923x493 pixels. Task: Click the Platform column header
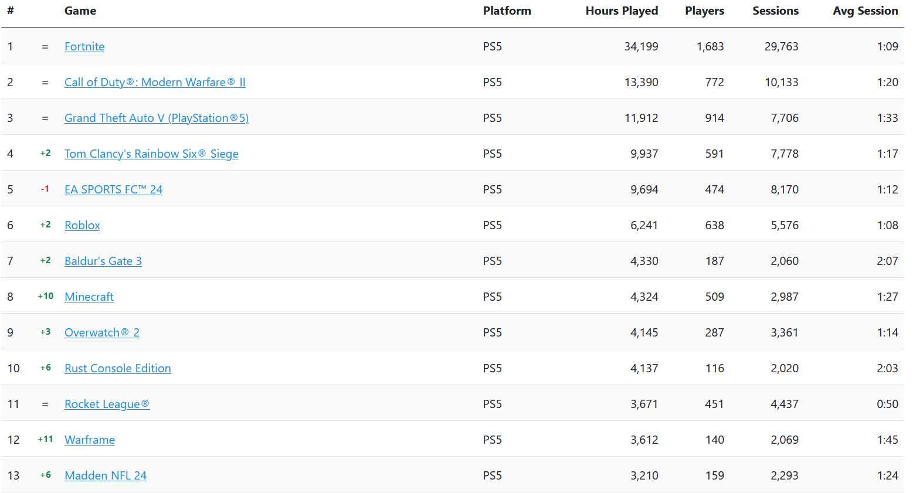[x=507, y=11]
